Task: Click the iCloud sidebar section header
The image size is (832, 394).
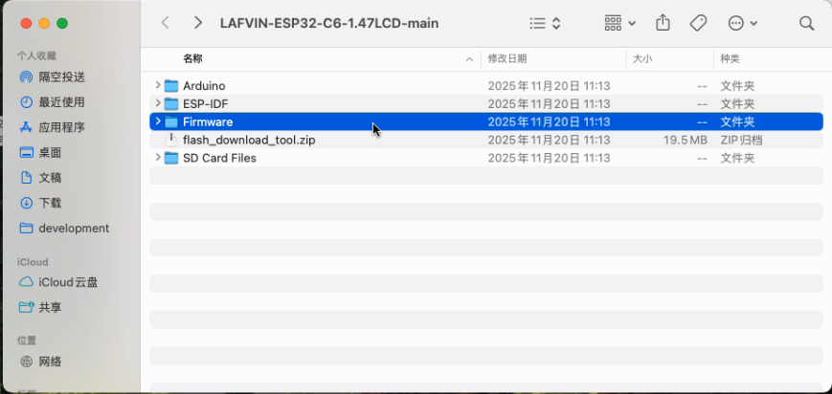Action: click(x=33, y=262)
